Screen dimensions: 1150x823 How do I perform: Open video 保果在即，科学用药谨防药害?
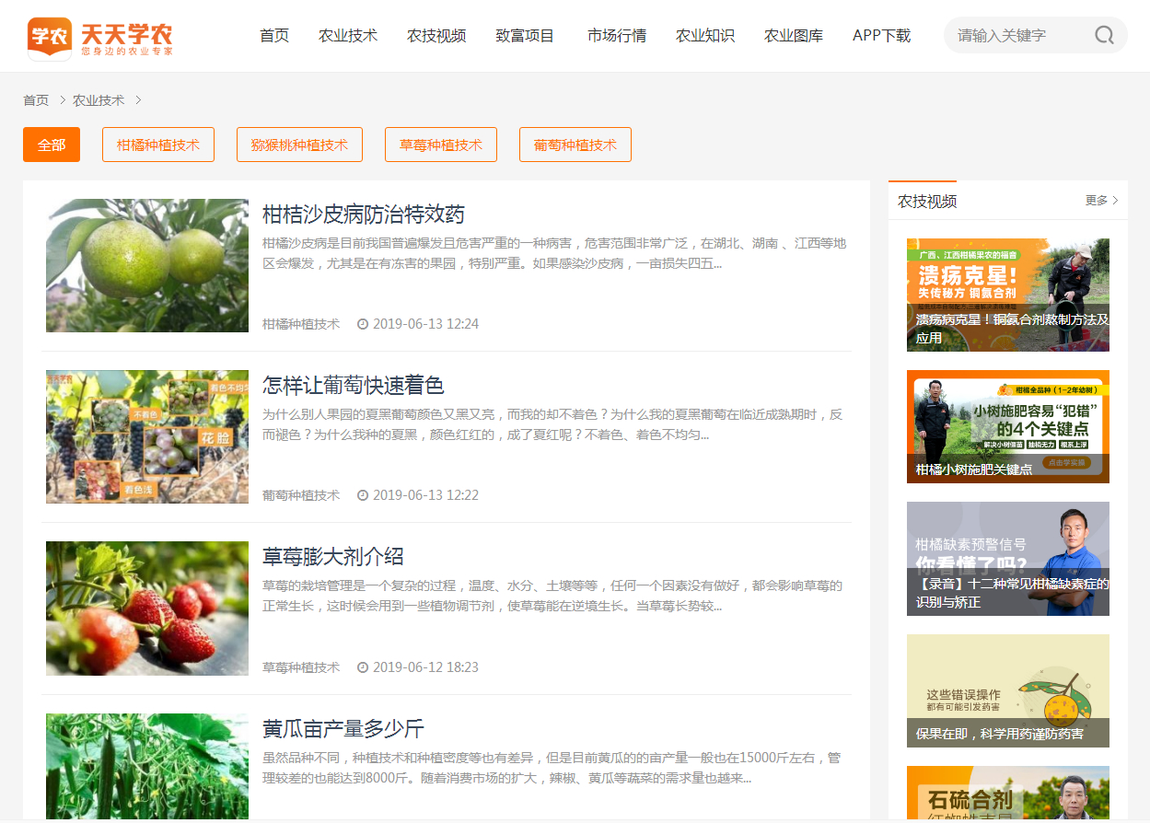(x=1008, y=690)
